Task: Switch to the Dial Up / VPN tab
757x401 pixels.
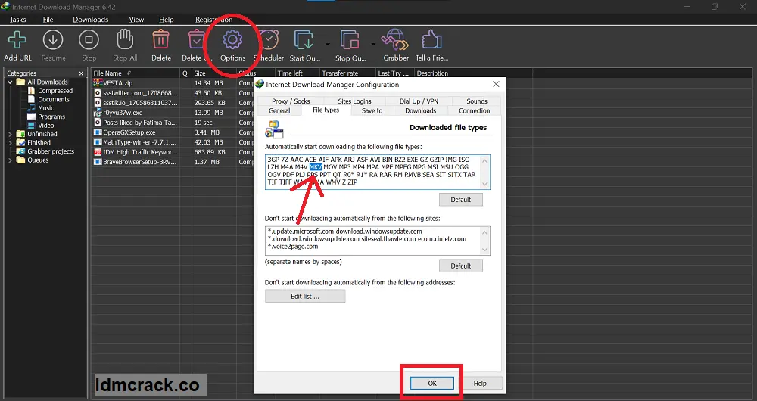Action: click(x=419, y=101)
